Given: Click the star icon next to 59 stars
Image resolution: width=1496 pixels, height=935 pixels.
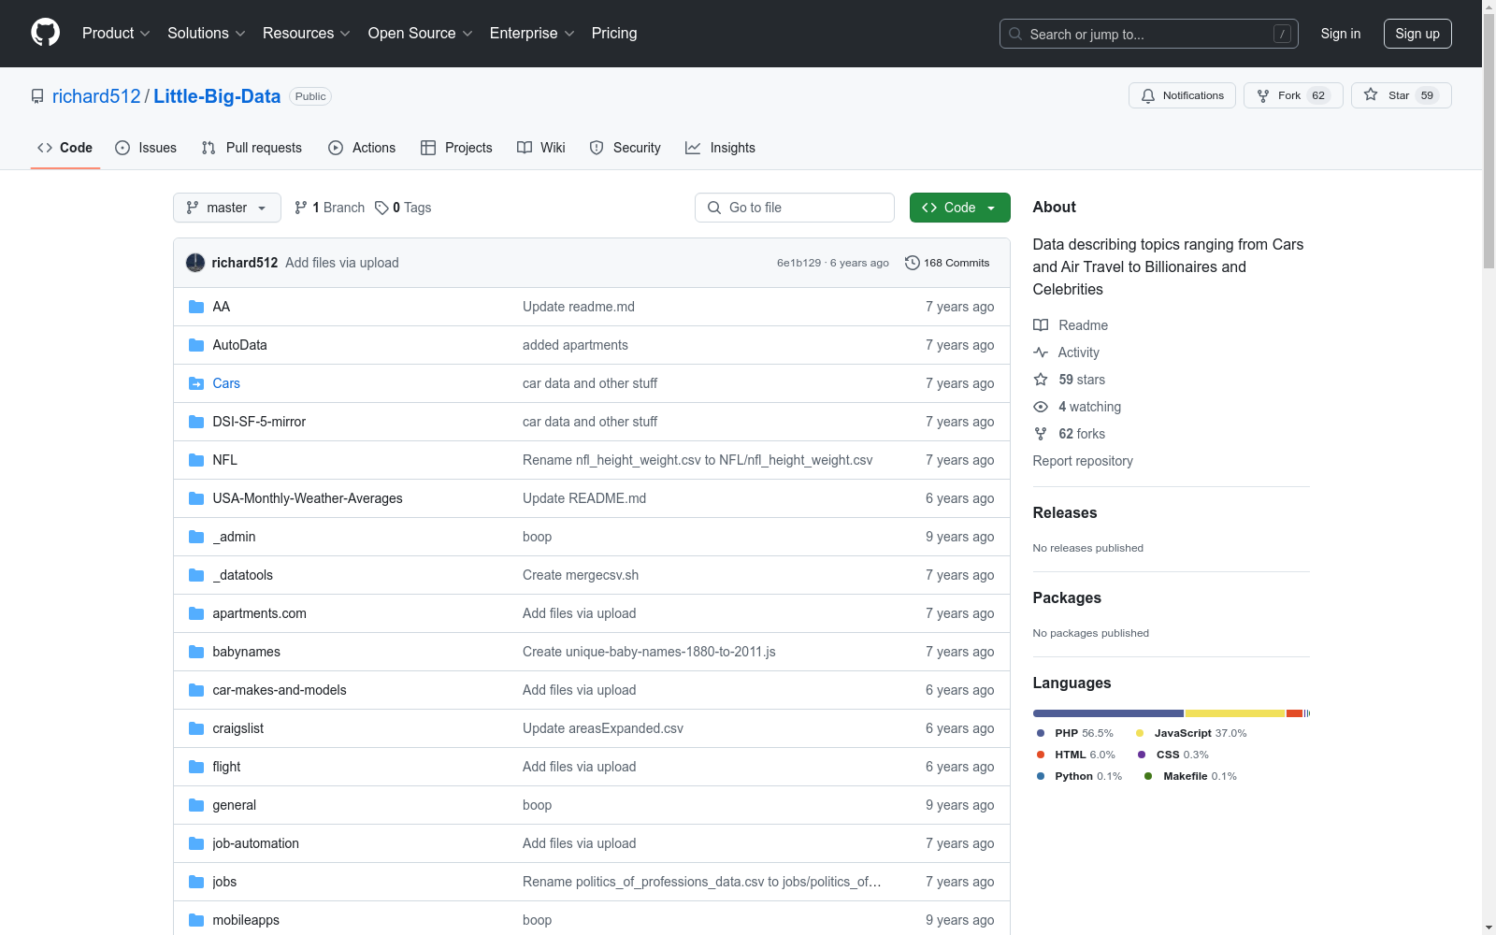Looking at the screenshot, I should click(x=1041, y=380).
